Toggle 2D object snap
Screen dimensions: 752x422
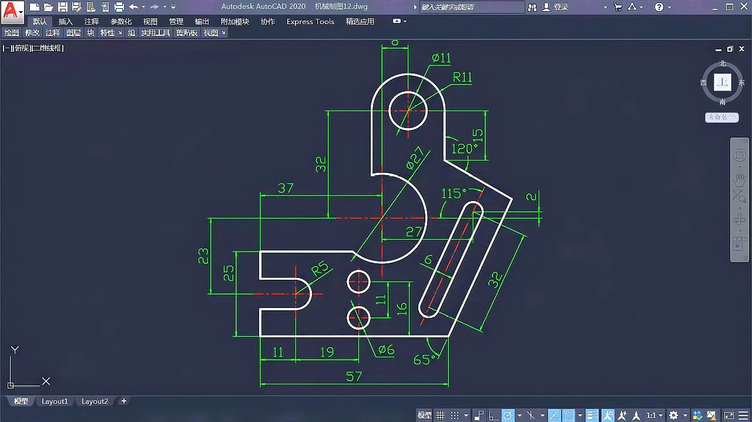[x=568, y=416]
